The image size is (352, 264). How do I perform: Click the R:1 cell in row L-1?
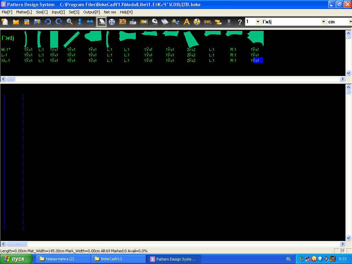[x=233, y=55]
